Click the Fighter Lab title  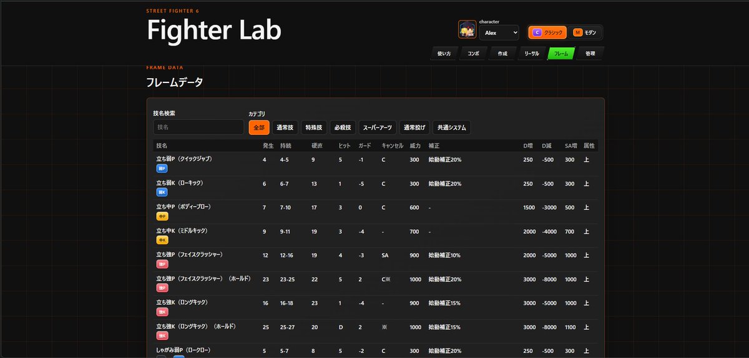pyautogui.click(x=214, y=30)
